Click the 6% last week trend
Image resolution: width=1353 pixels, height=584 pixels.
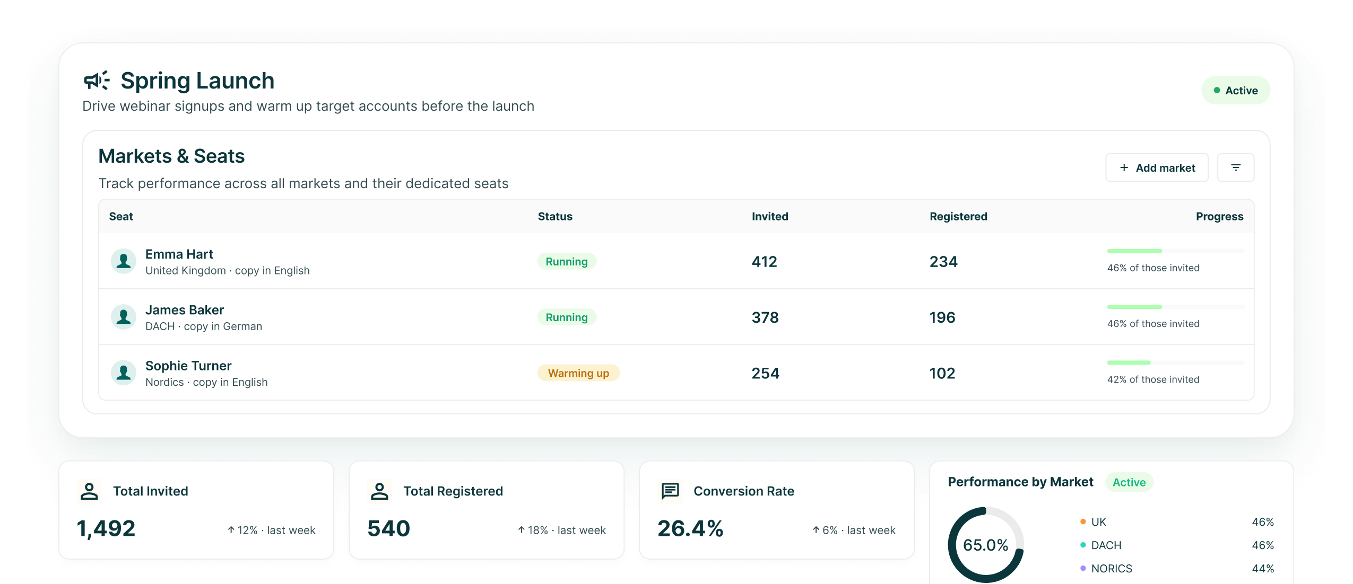click(854, 530)
